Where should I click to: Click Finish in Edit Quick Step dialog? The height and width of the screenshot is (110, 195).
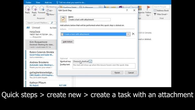tap(117, 73)
